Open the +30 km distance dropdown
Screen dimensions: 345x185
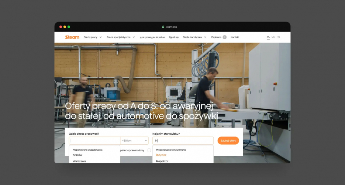click(134, 141)
